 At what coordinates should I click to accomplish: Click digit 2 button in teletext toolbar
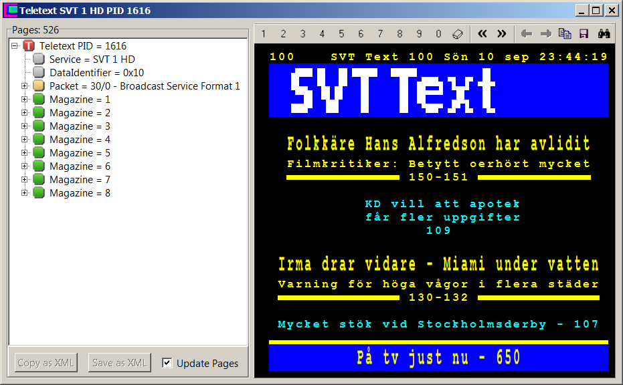(x=283, y=33)
